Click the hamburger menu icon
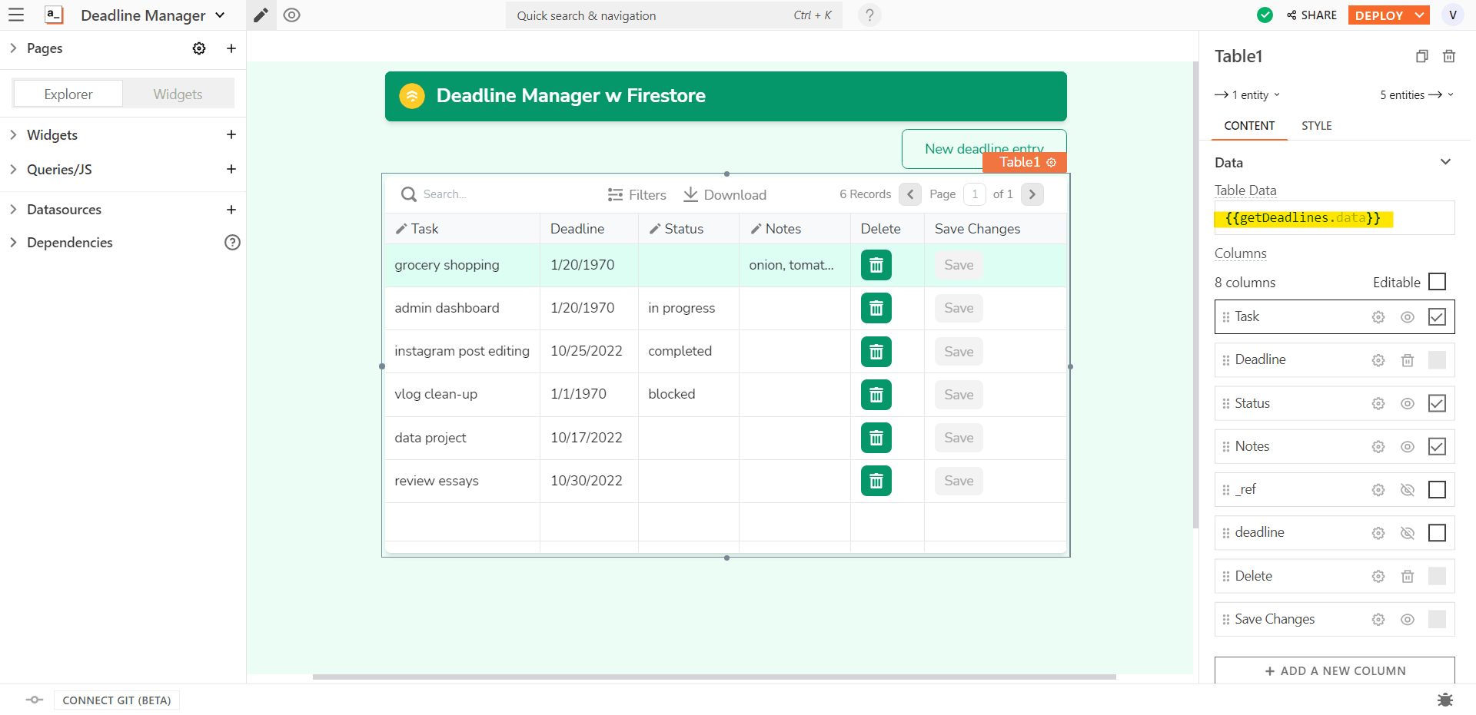This screenshot has height=715, width=1476. point(16,15)
